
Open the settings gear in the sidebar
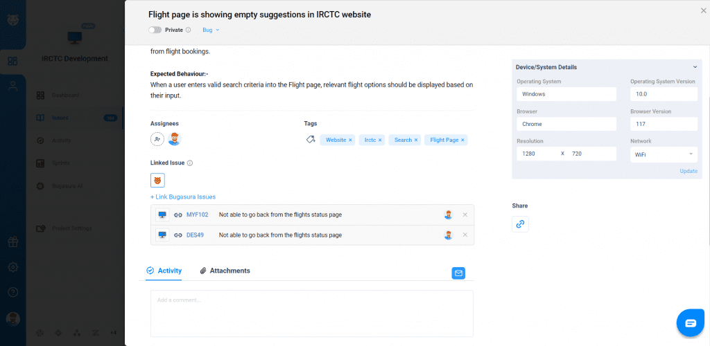tap(12, 267)
